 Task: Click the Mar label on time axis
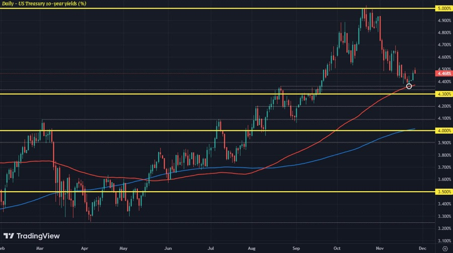tap(40, 248)
